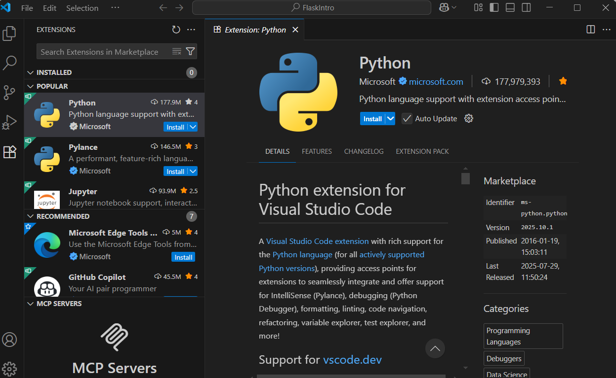Switch to the CHANGELOG tab
This screenshot has width=616, height=378.
[x=364, y=151]
